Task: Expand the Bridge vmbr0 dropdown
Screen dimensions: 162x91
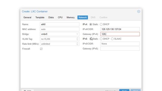Action: pos(77,34)
